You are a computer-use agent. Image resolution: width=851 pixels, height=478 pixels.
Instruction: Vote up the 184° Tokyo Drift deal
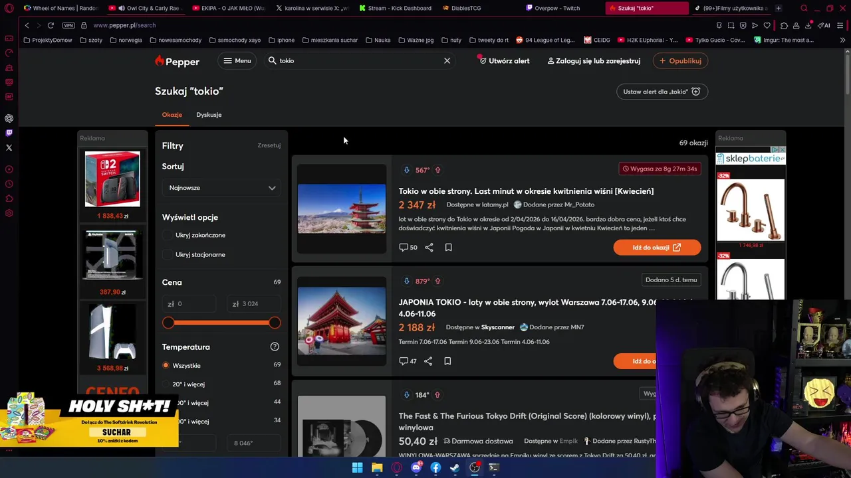point(437,395)
